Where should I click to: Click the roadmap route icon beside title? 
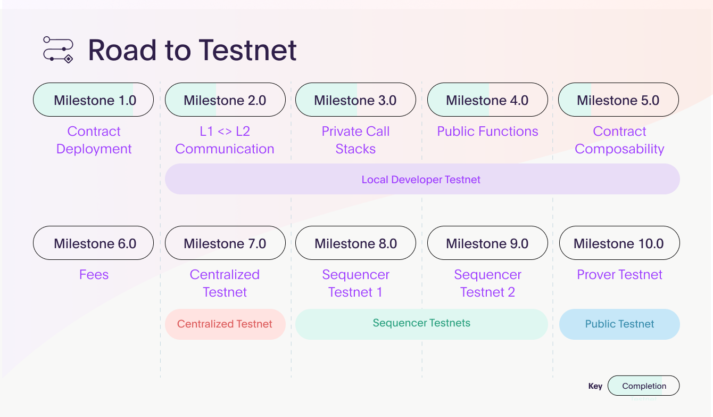(x=58, y=50)
